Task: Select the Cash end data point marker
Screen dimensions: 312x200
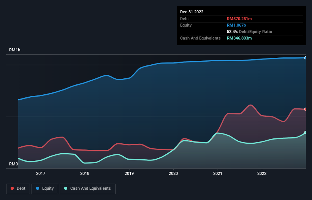Action: click(306, 133)
